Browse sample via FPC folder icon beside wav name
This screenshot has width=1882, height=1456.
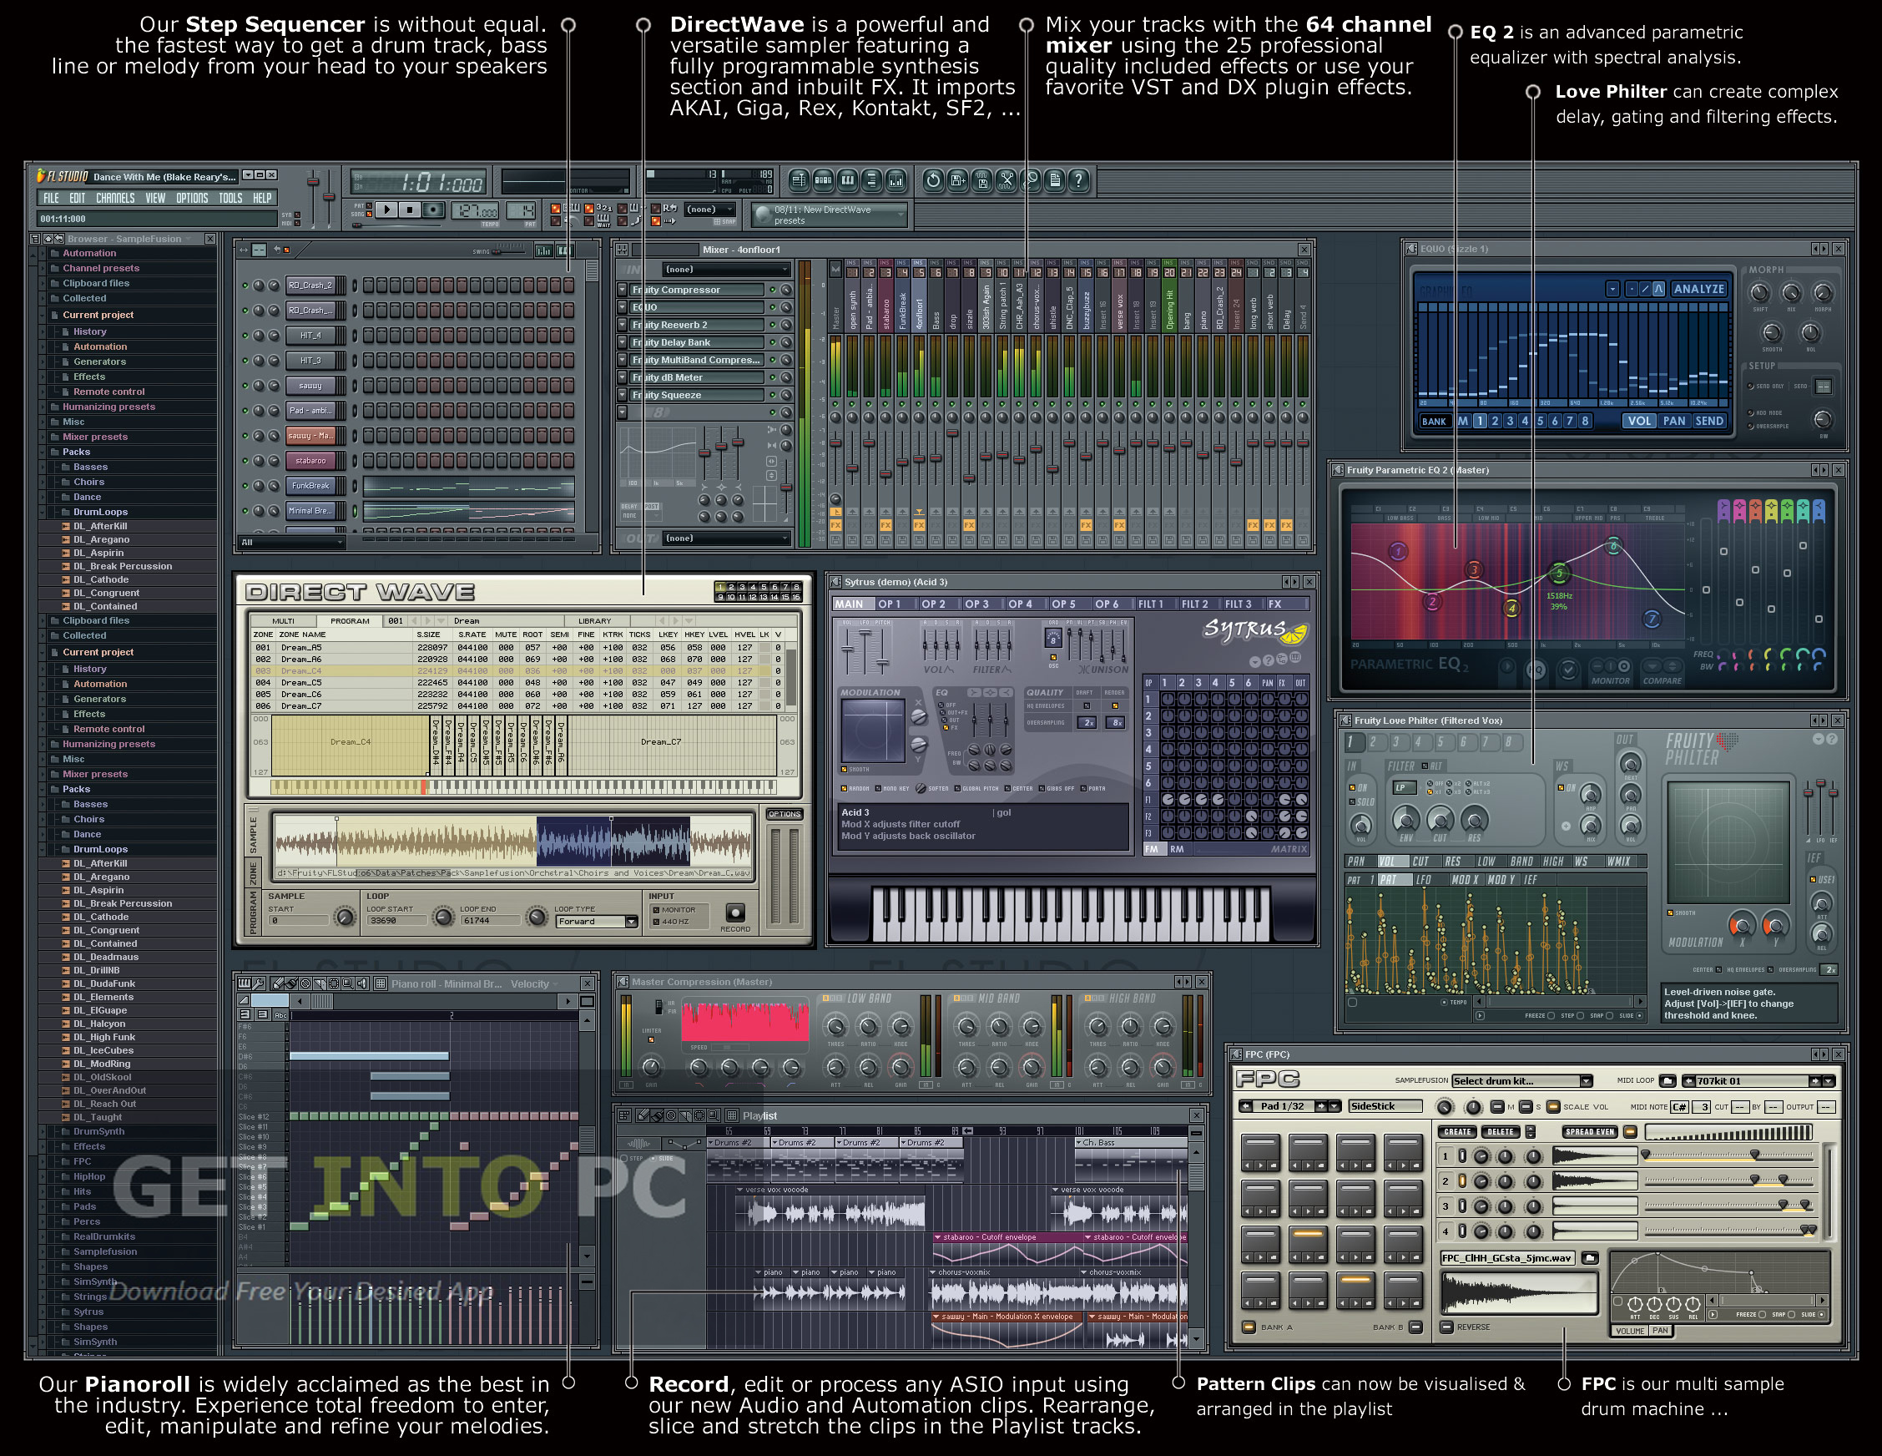click(x=1590, y=1258)
